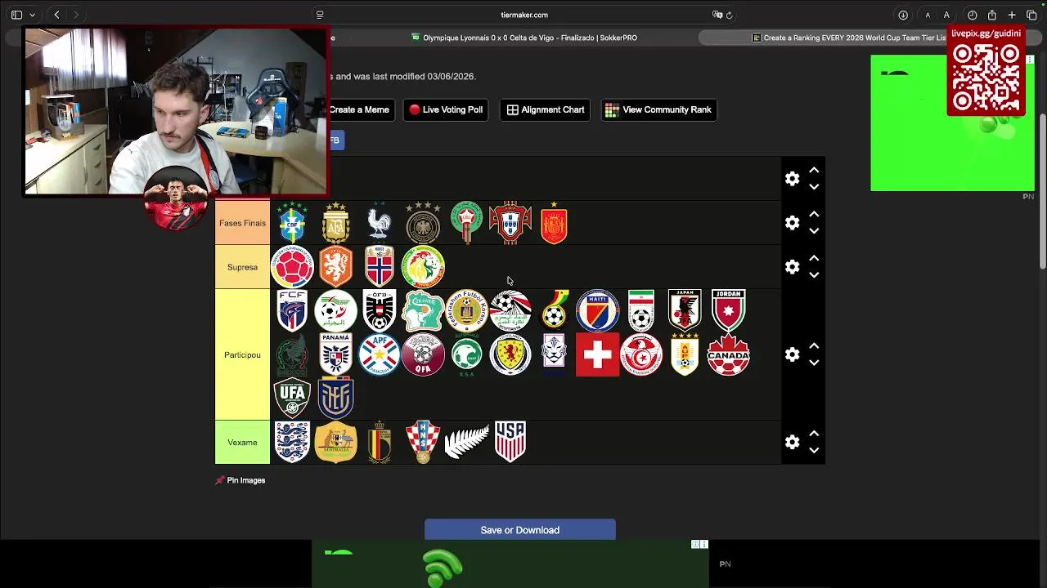The height and width of the screenshot is (588, 1047).
Task: Click the Supresa tier label
Action: 242,267
